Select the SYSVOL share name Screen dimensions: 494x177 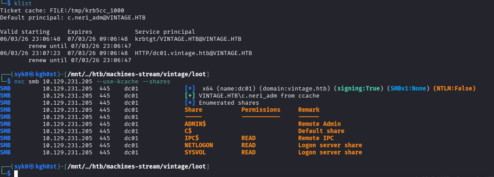[195, 153]
